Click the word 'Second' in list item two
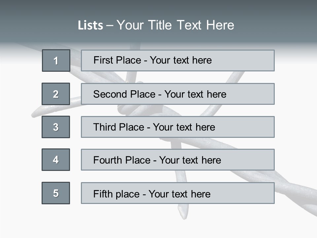317x238 pixels. (110, 94)
